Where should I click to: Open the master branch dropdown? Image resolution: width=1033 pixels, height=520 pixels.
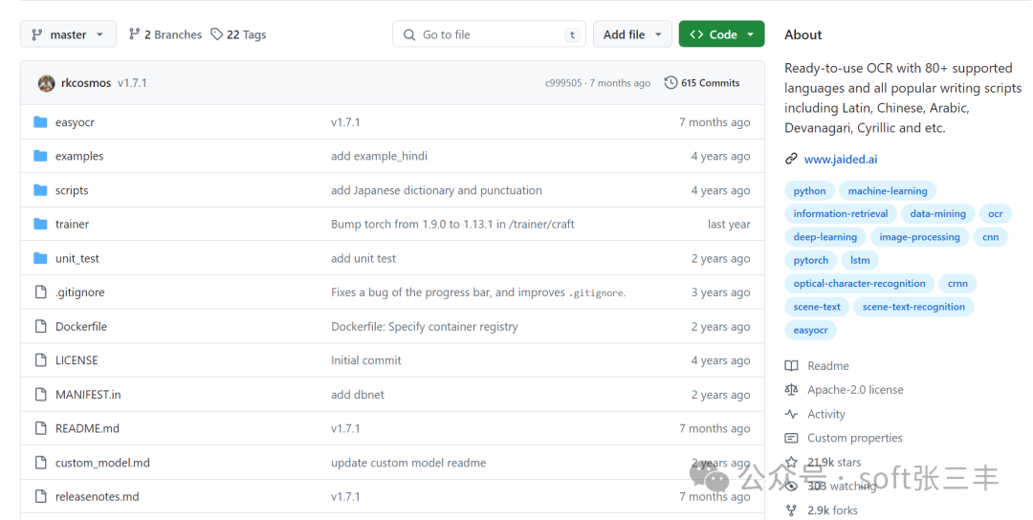(x=68, y=34)
